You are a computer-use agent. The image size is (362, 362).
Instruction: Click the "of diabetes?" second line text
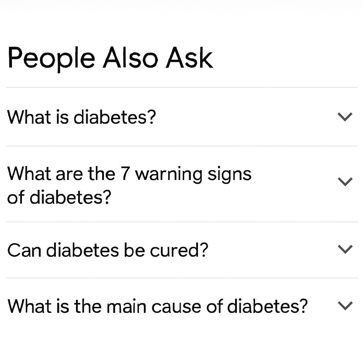59,197
